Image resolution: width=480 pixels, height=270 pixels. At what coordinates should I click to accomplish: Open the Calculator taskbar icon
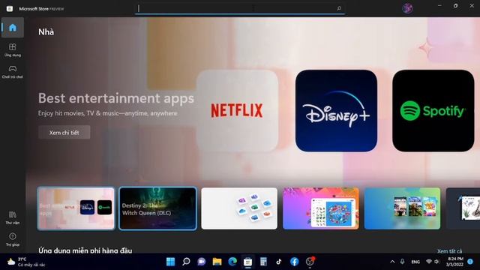(x=263, y=262)
